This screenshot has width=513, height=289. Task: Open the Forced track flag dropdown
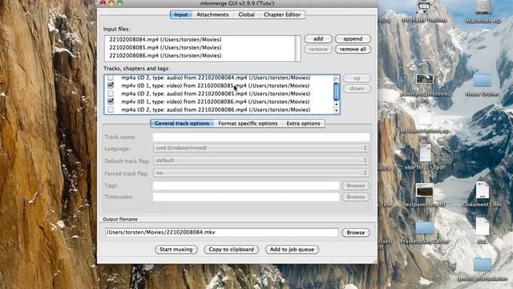click(x=261, y=173)
